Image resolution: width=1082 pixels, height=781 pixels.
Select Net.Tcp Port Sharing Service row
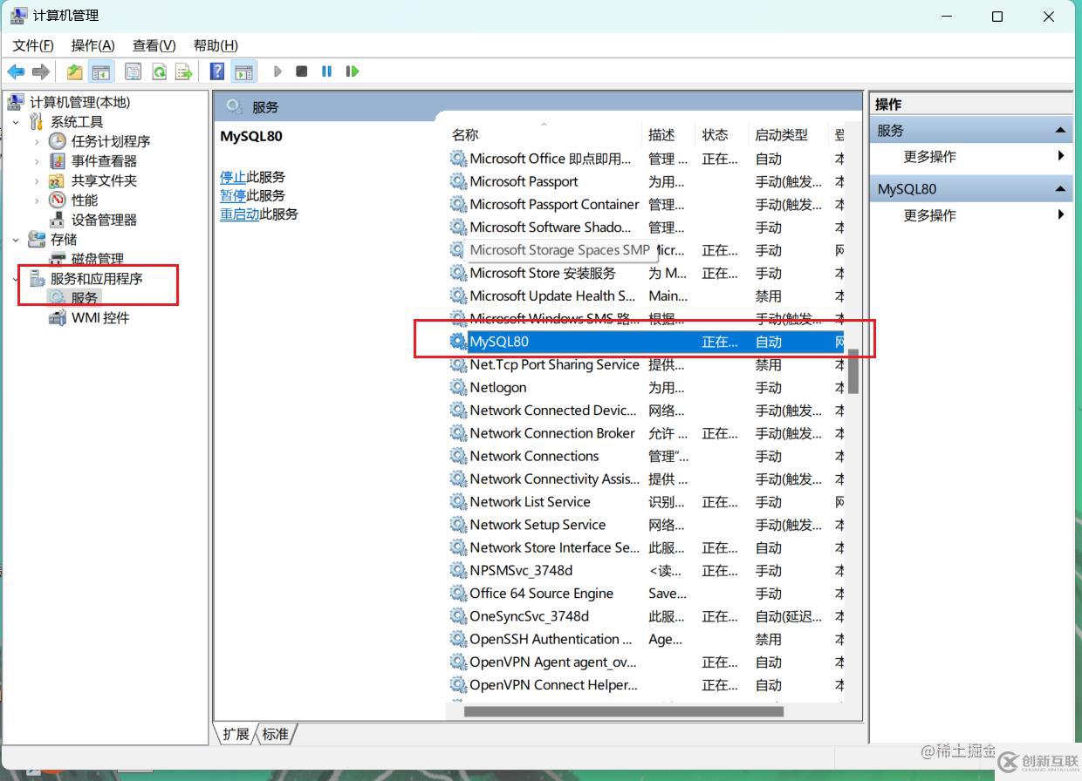tap(646, 364)
